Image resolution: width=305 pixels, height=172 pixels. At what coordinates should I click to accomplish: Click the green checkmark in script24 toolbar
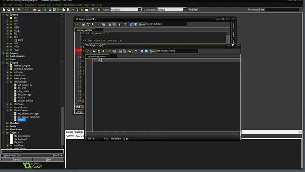(x=77, y=24)
